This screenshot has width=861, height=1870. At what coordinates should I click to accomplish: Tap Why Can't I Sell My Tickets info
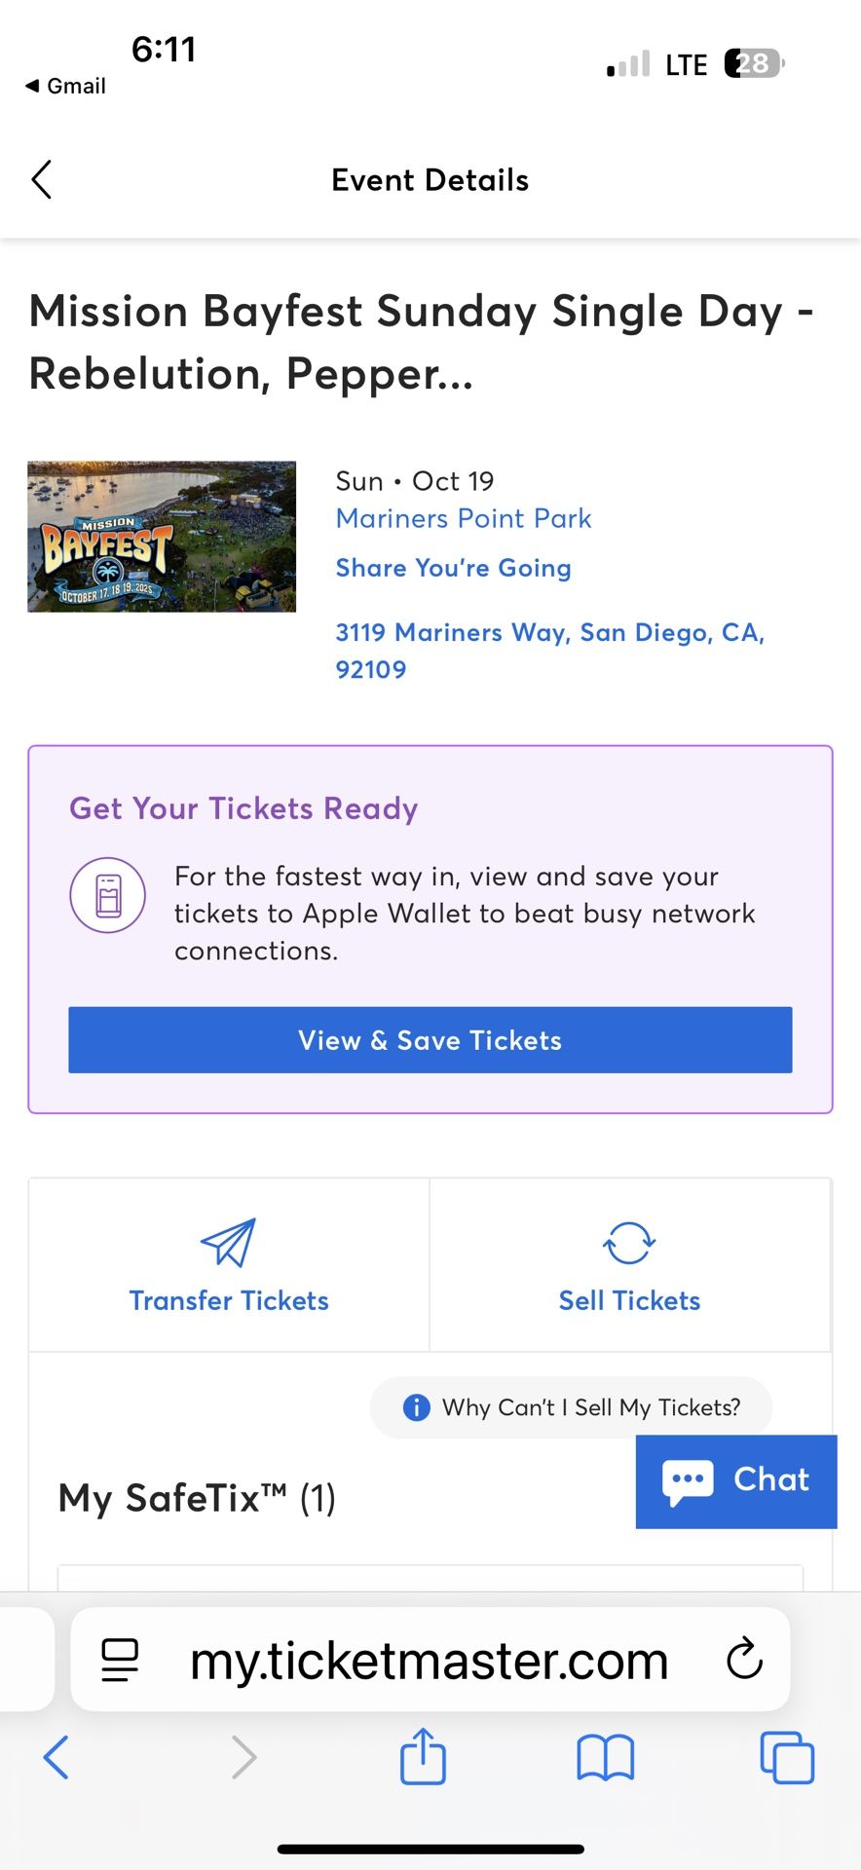coord(572,1407)
